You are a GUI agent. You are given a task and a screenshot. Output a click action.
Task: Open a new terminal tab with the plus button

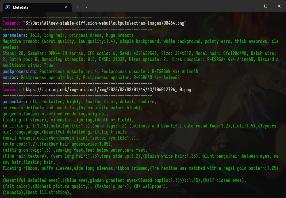click(78, 7)
